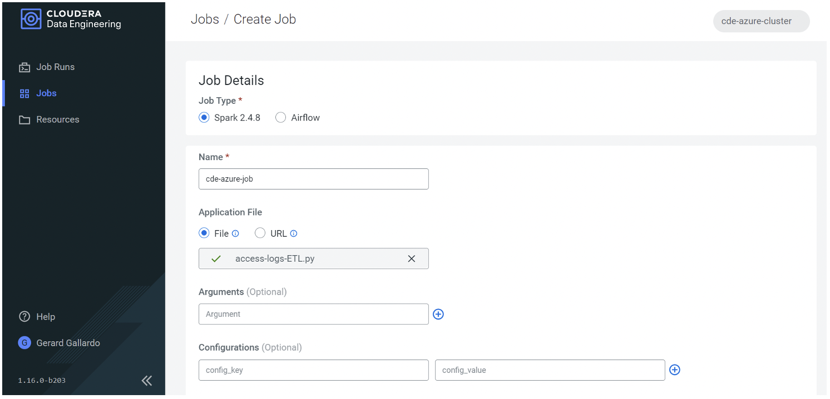This screenshot has width=830, height=399.
Task: Click the Jobs grid icon
Action: click(x=24, y=93)
